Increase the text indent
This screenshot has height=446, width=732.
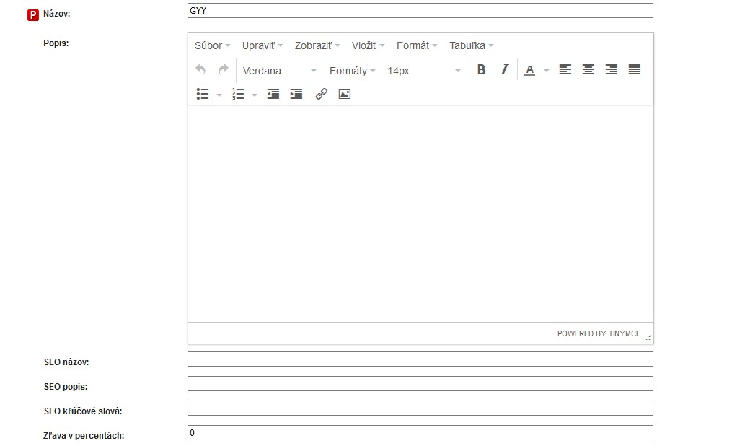click(296, 94)
